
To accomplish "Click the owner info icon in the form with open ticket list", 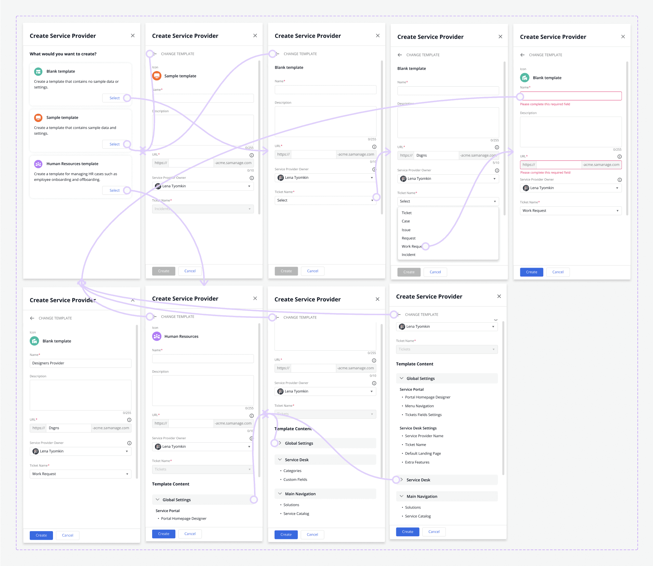I will click(497, 171).
